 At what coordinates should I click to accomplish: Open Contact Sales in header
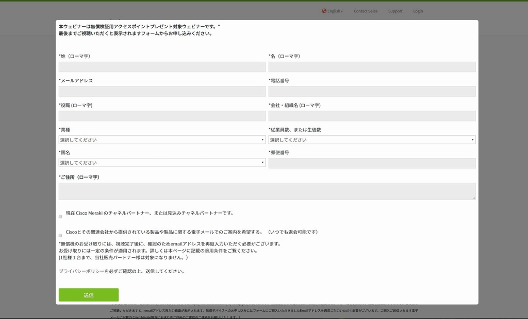point(366,11)
